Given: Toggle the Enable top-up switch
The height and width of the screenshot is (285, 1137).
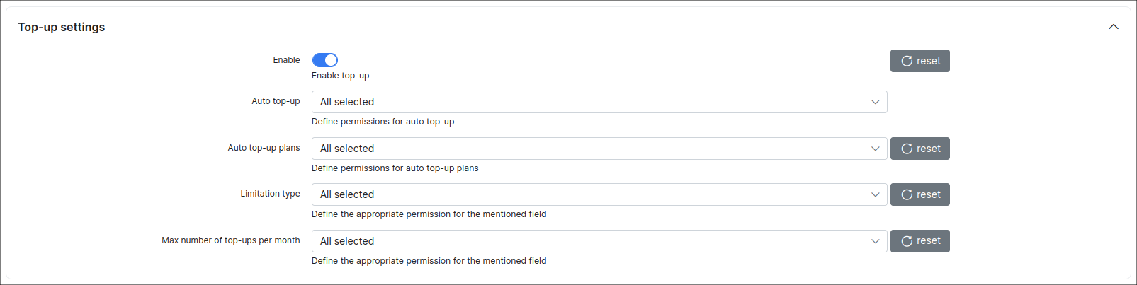Looking at the screenshot, I should 325,60.
